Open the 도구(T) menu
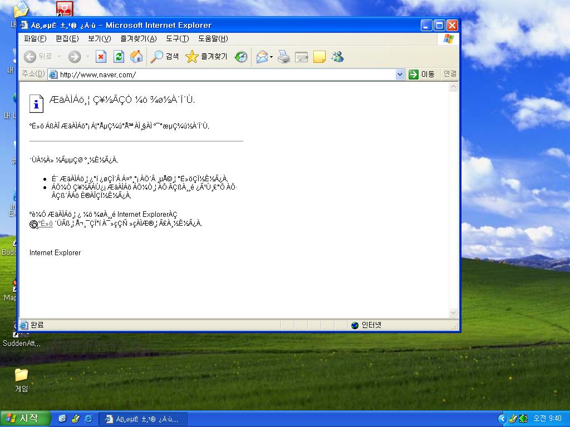Viewport: 570px width, 427px height. tap(178, 39)
